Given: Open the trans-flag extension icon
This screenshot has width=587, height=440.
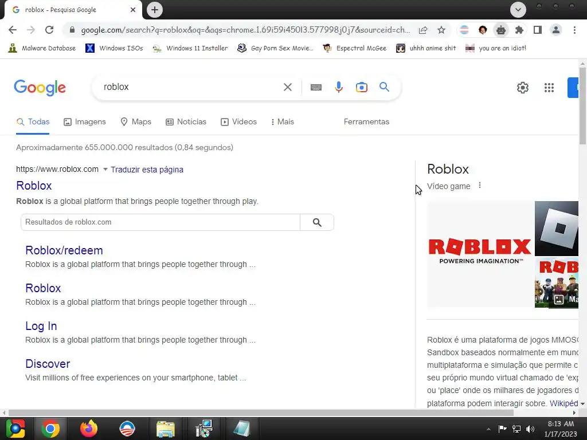Looking at the screenshot, I should click(x=464, y=30).
